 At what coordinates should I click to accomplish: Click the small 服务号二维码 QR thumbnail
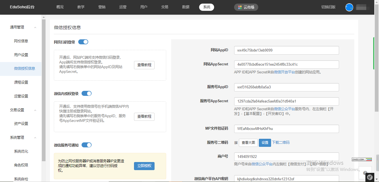pos(236,143)
